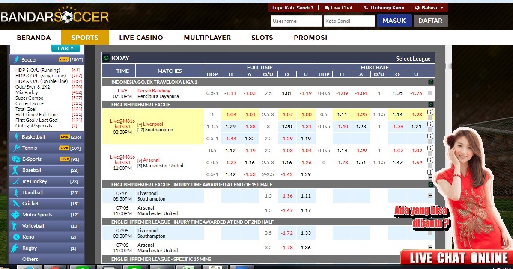Image resolution: width=513 pixels, height=269 pixels.
Task: Click the E-Sports LIVE badge
Action: (x=65, y=159)
